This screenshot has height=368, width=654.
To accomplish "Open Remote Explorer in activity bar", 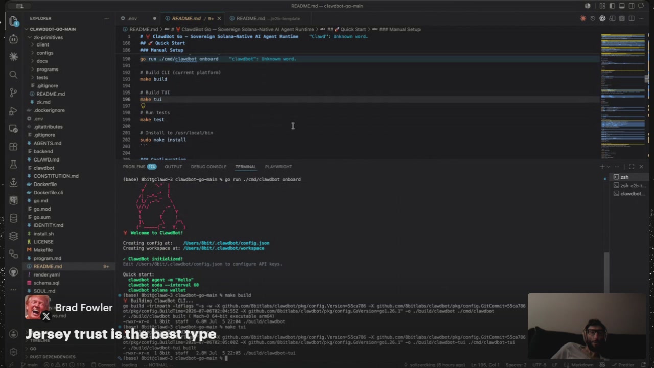I will [14, 129].
